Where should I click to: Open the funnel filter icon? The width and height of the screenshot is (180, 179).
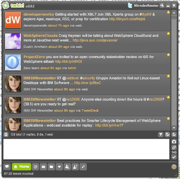(x=161, y=134)
